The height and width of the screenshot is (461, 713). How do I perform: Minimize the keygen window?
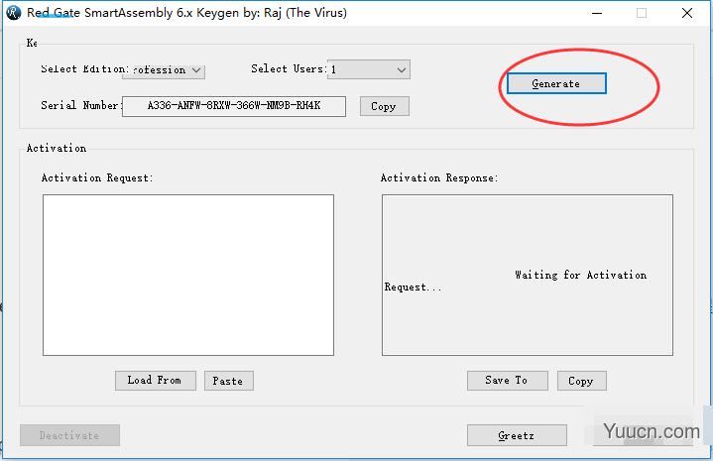click(597, 13)
